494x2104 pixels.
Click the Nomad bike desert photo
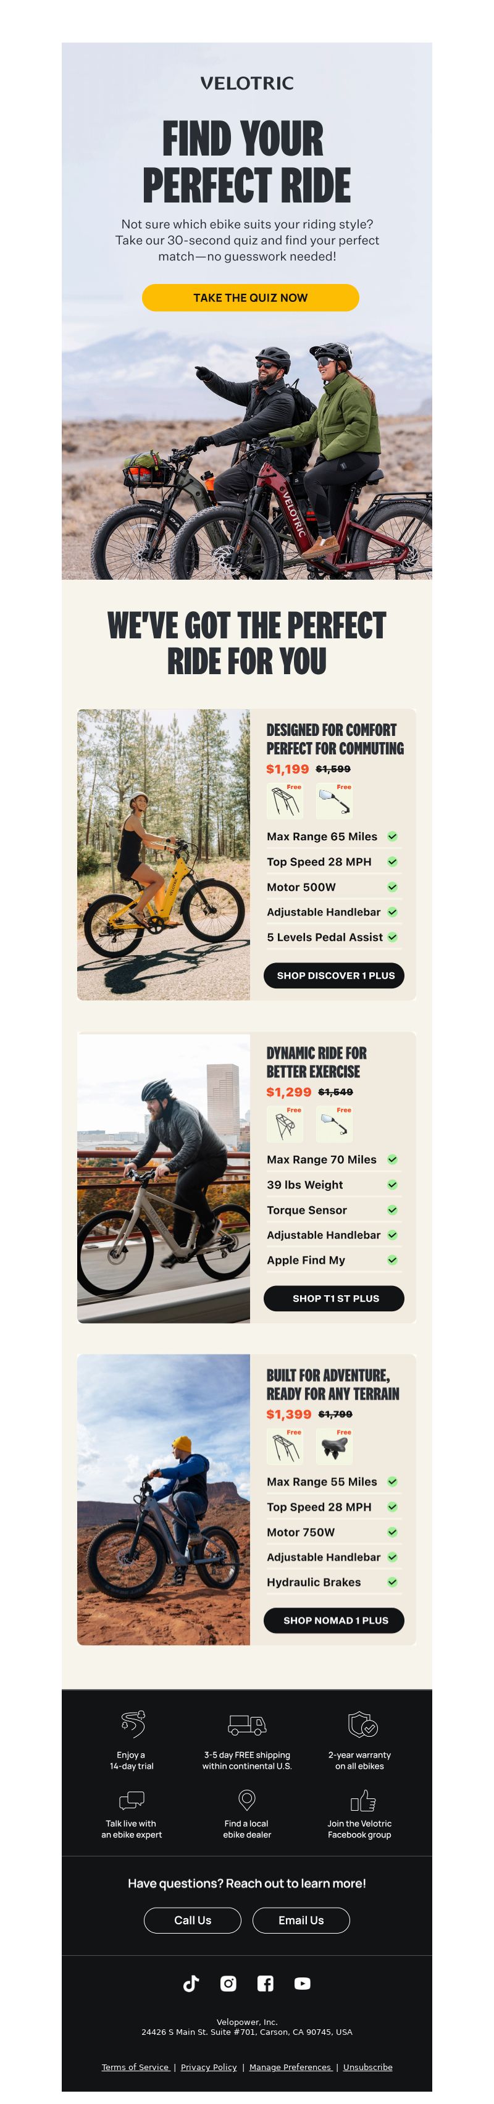click(x=163, y=1500)
